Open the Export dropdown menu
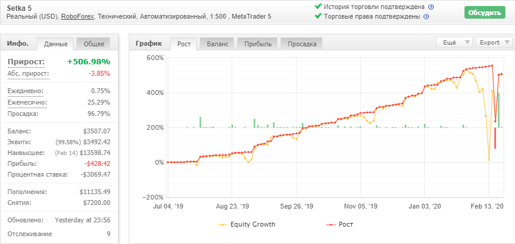This screenshot has height=244, width=515. point(494,42)
